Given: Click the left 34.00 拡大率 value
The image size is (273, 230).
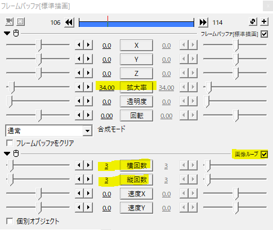Looking at the screenshot, I should (107, 88).
